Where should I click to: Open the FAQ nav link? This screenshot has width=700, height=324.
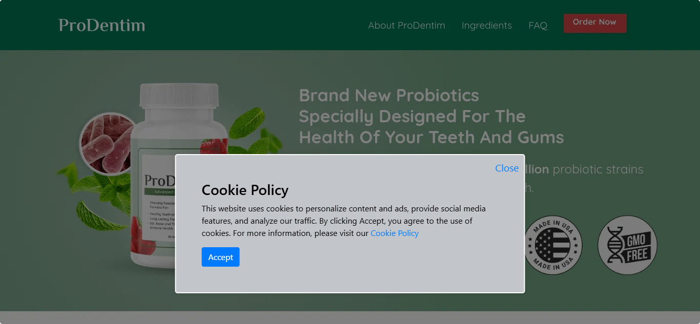[x=538, y=26]
